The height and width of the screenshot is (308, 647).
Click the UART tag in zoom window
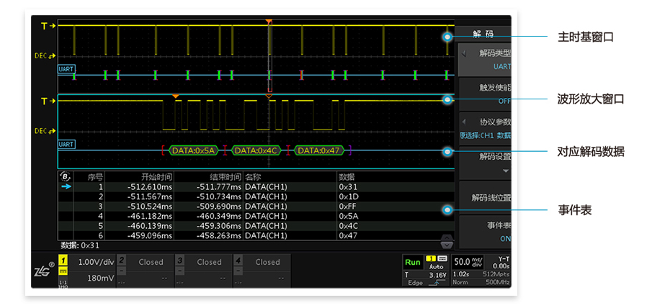(x=66, y=145)
